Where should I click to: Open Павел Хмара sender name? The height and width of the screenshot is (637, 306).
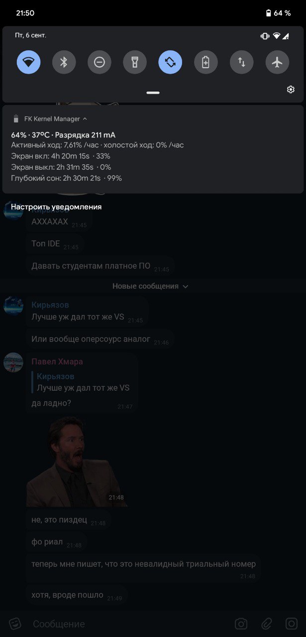[x=57, y=361]
